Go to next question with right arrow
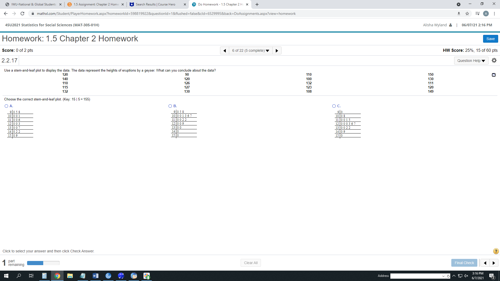This screenshot has height=281, width=500. coord(277,50)
